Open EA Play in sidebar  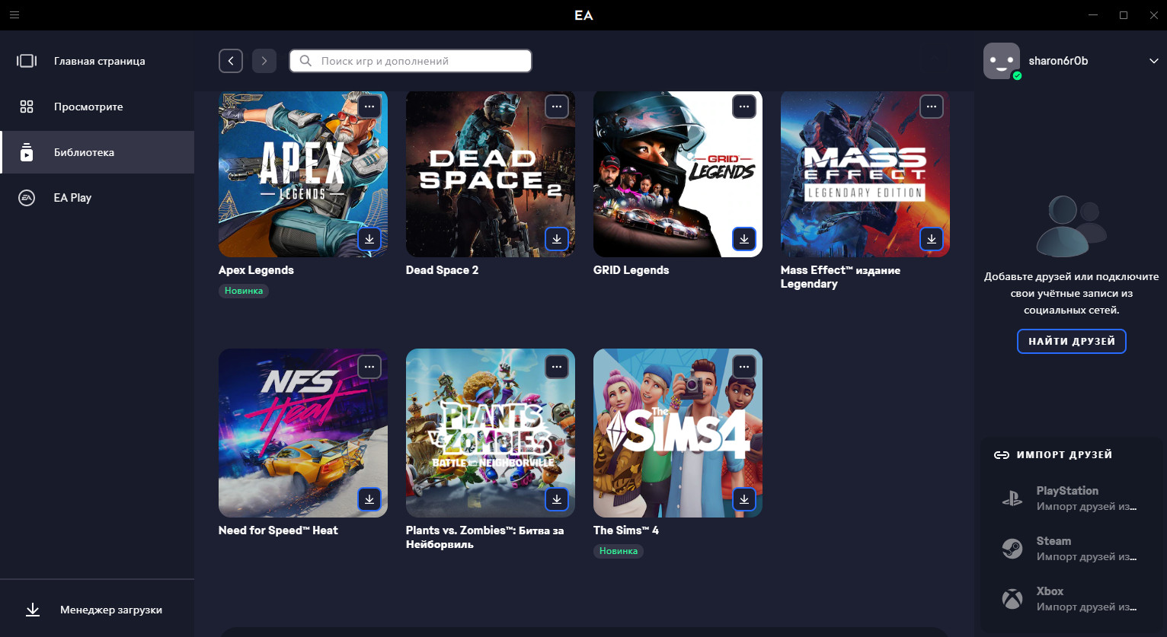97,198
